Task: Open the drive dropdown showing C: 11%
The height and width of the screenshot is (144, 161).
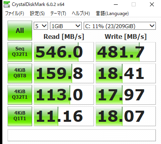Action: pos(120,26)
